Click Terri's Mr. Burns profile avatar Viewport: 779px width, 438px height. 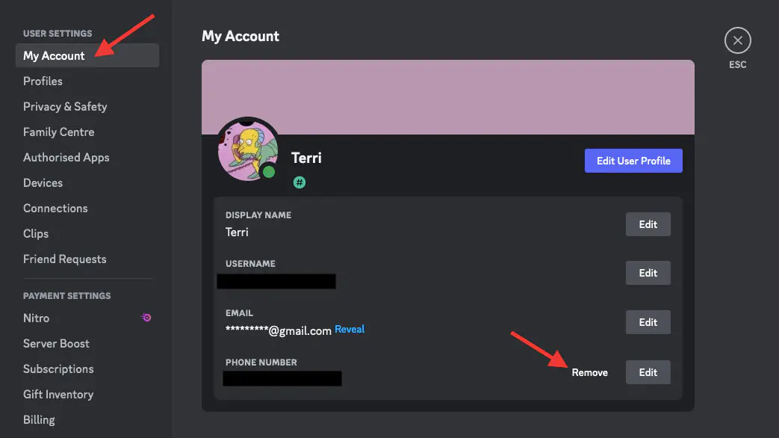(248, 148)
